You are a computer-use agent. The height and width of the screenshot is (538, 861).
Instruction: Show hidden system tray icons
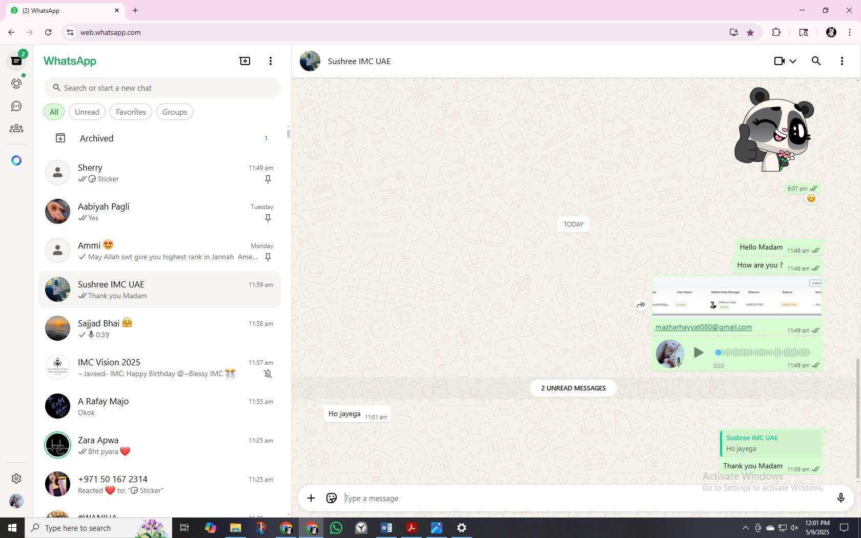coord(745,528)
